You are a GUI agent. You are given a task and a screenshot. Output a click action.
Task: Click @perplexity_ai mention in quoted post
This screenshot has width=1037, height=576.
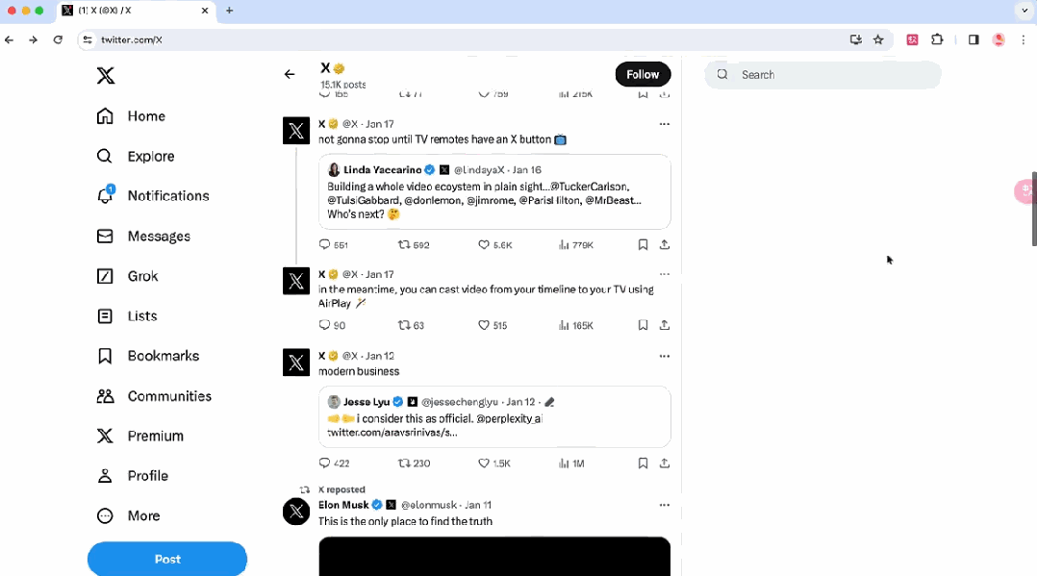click(x=509, y=418)
